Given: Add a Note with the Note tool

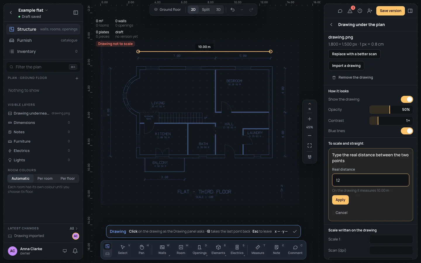Looking at the screenshot, I should pos(277,250).
